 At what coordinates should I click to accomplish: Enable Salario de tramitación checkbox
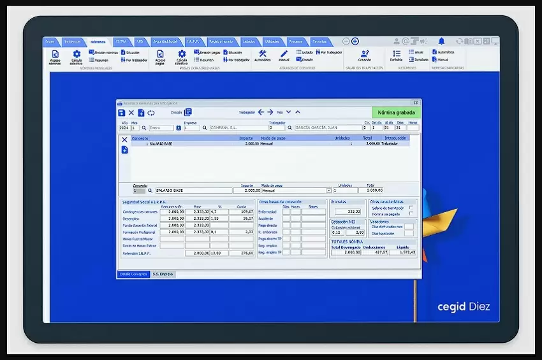[411, 208]
